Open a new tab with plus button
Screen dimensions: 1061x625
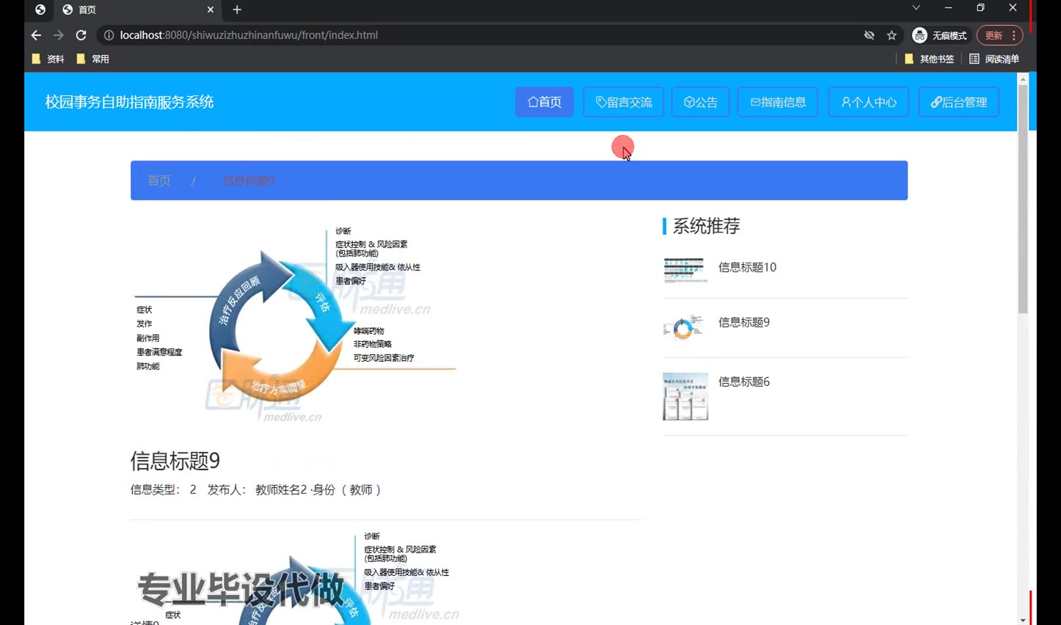click(x=237, y=10)
